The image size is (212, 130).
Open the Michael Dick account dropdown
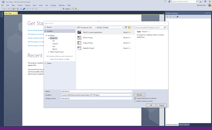[207, 5]
